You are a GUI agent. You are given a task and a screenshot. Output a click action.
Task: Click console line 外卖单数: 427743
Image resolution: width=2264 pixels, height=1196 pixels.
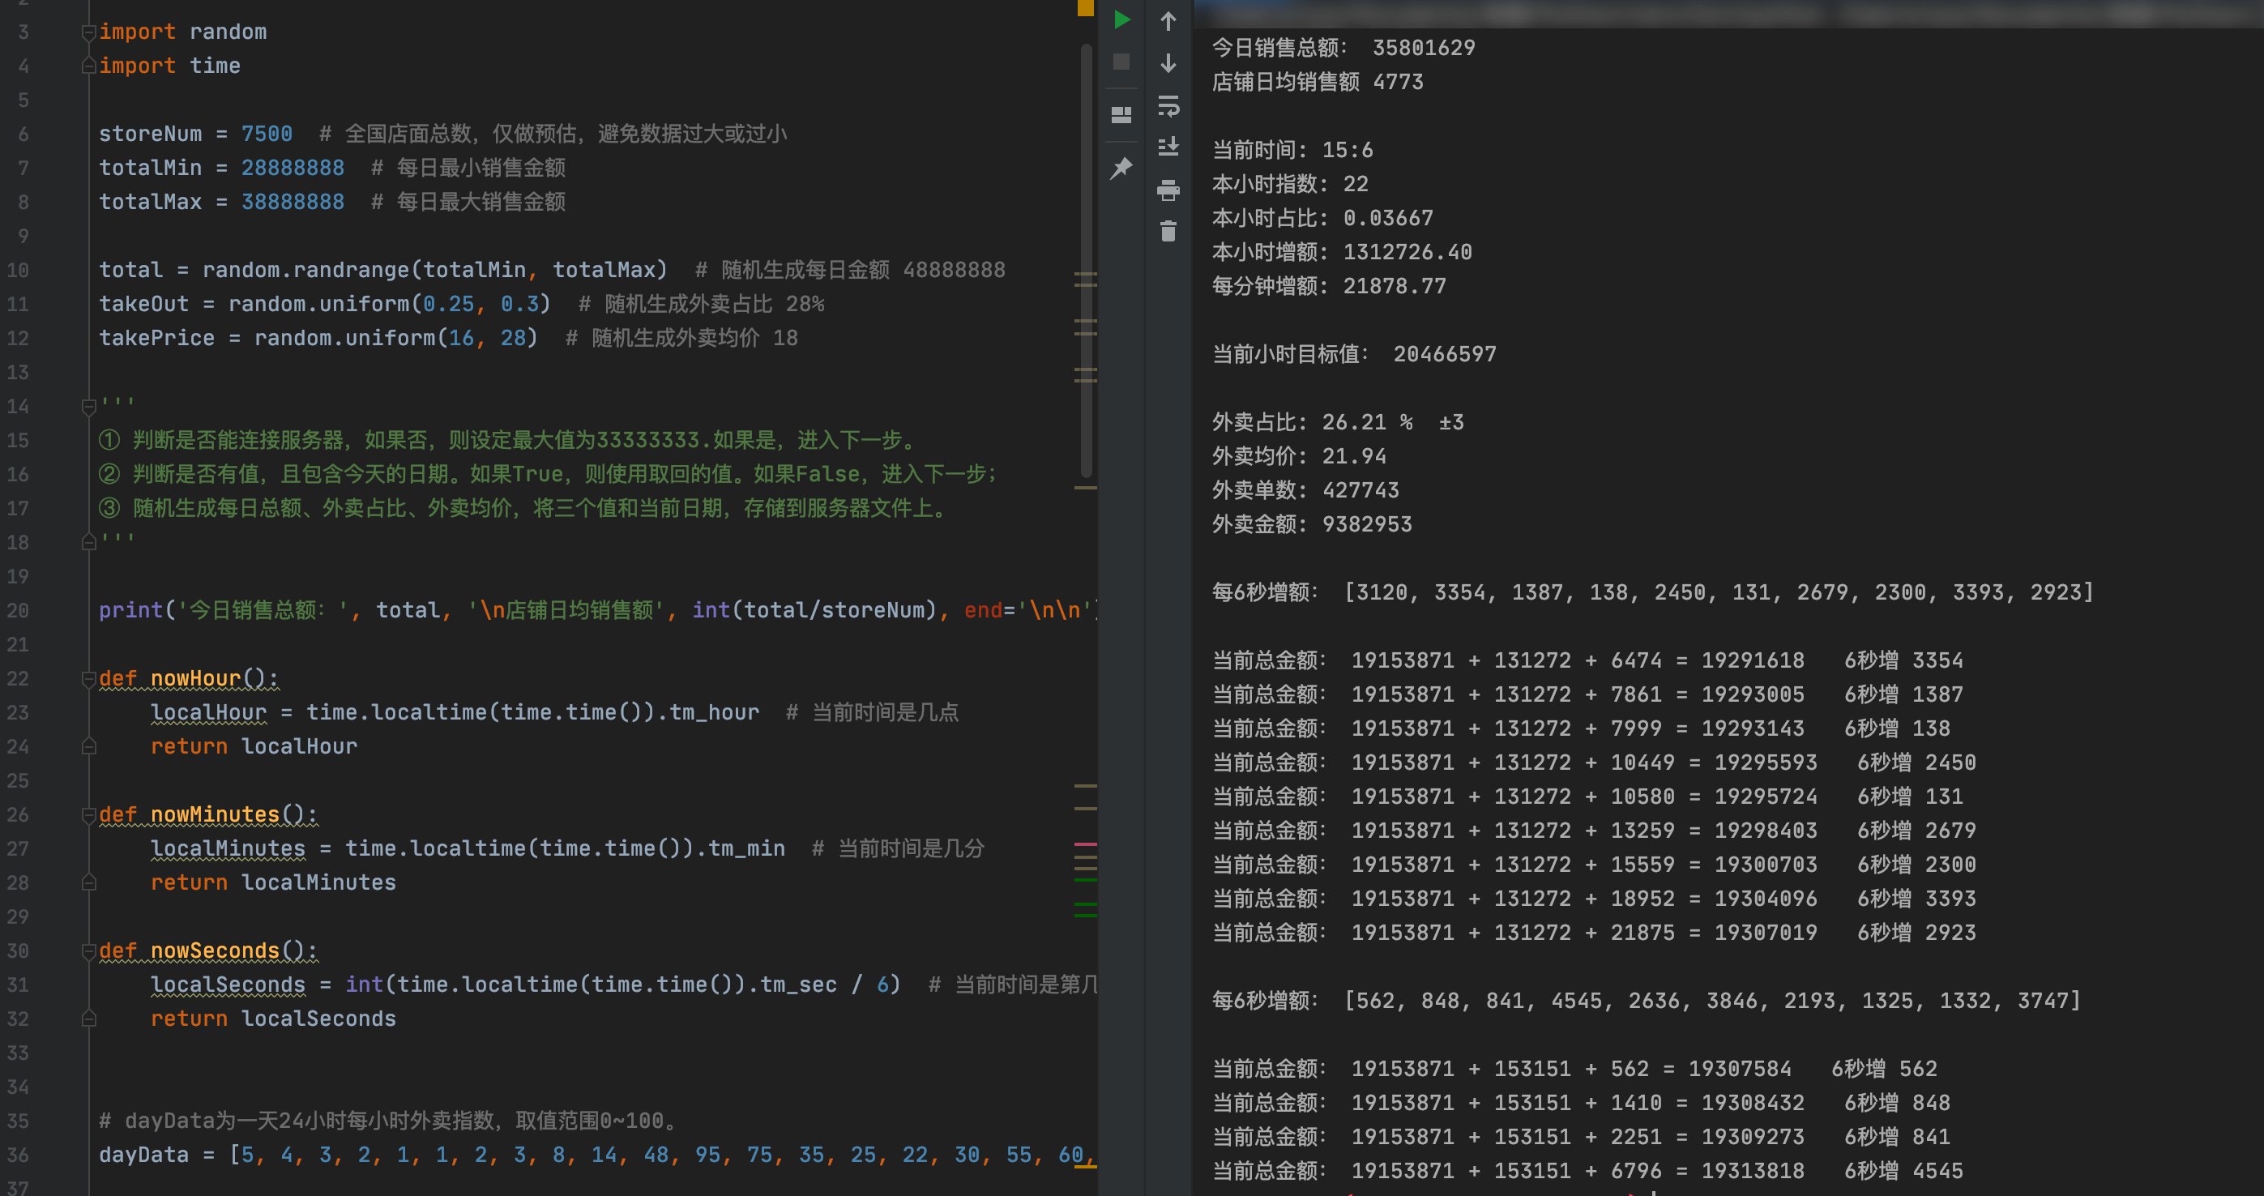point(1305,490)
